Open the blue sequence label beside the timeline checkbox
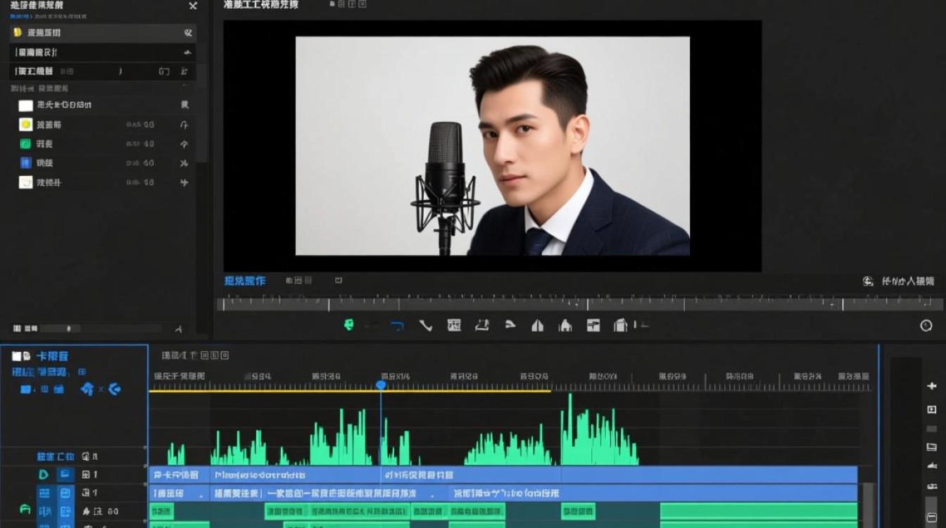The image size is (946, 528). click(x=52, y=356)
